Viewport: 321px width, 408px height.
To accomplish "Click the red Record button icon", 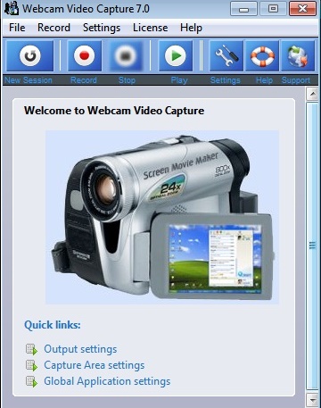I will click(85, 56).
